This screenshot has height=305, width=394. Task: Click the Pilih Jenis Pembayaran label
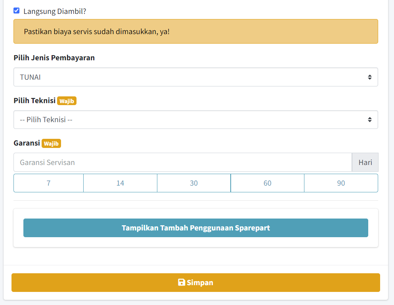pyautogui.click(x=54, y=58)
